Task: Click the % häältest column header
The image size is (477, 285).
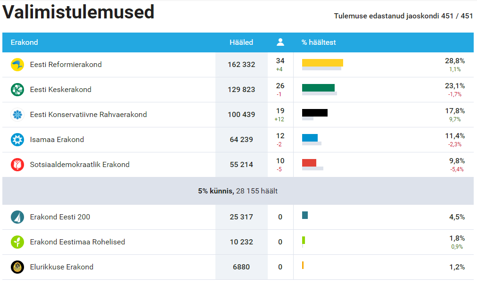Action: point(319,42)
